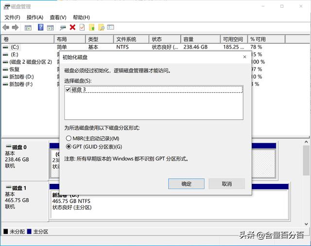Select the MBR(主启动记录) radio option
Image resolution: width=311 pixels, height=246 pixels.
(69, 138)
